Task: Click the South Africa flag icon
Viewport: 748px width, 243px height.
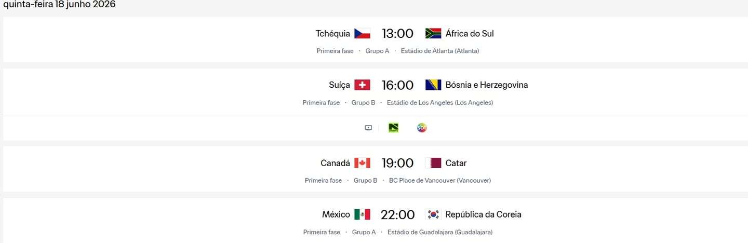Action: [x=433, y=34]
